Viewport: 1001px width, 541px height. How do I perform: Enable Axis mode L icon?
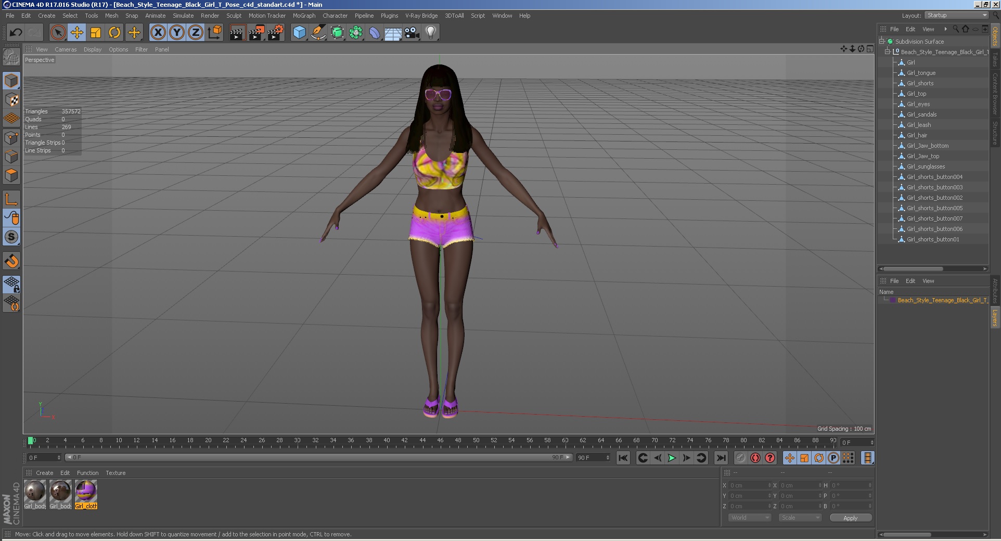11,199
